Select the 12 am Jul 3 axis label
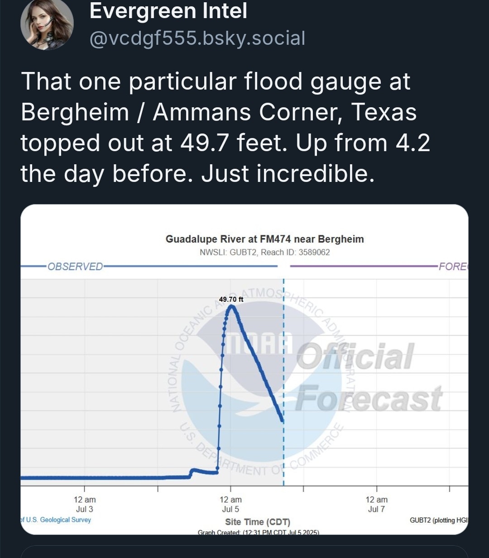The image size is (489, 558). pos(85,504)
